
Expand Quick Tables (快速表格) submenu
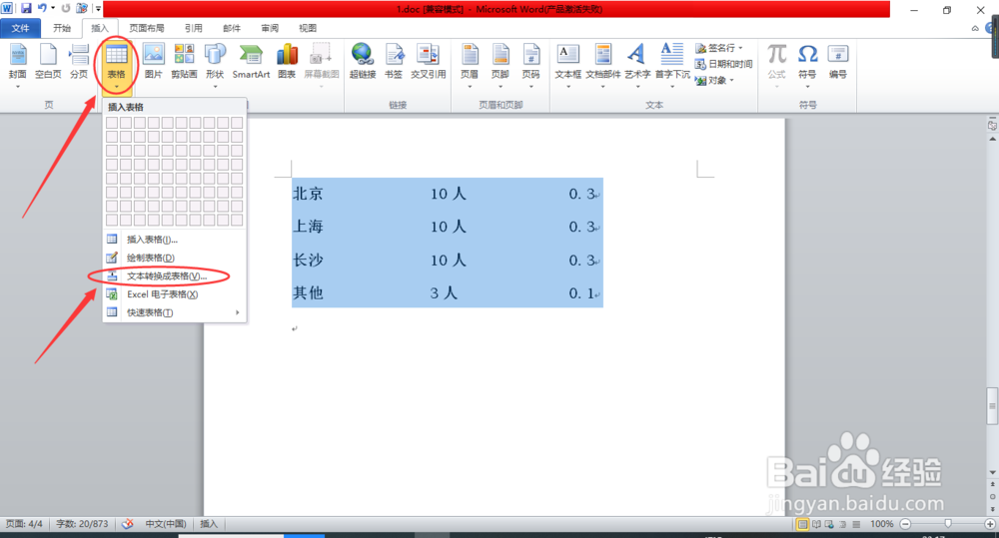(x=175, y=312)
